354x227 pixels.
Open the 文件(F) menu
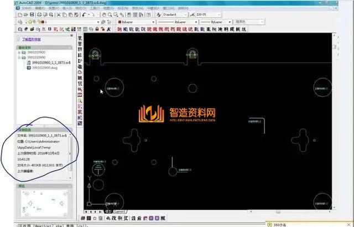[27, 8]
